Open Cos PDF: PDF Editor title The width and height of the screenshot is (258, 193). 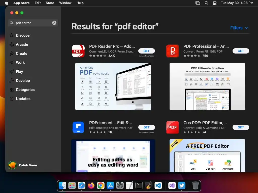(205, 123)
